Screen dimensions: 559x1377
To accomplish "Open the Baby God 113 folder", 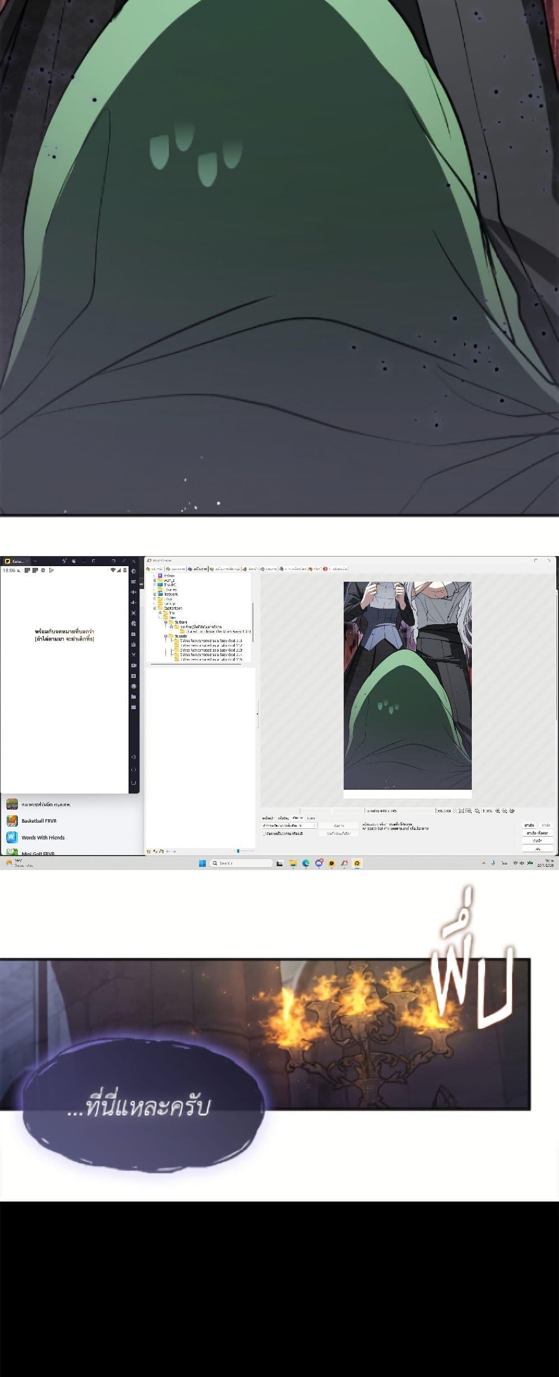I will click(x=211, y=650).
